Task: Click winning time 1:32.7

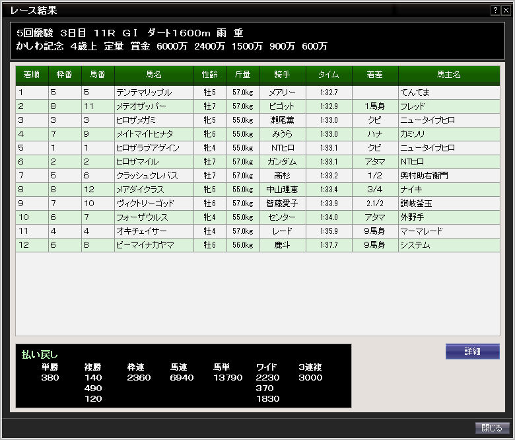Action: tap(329, 92)
